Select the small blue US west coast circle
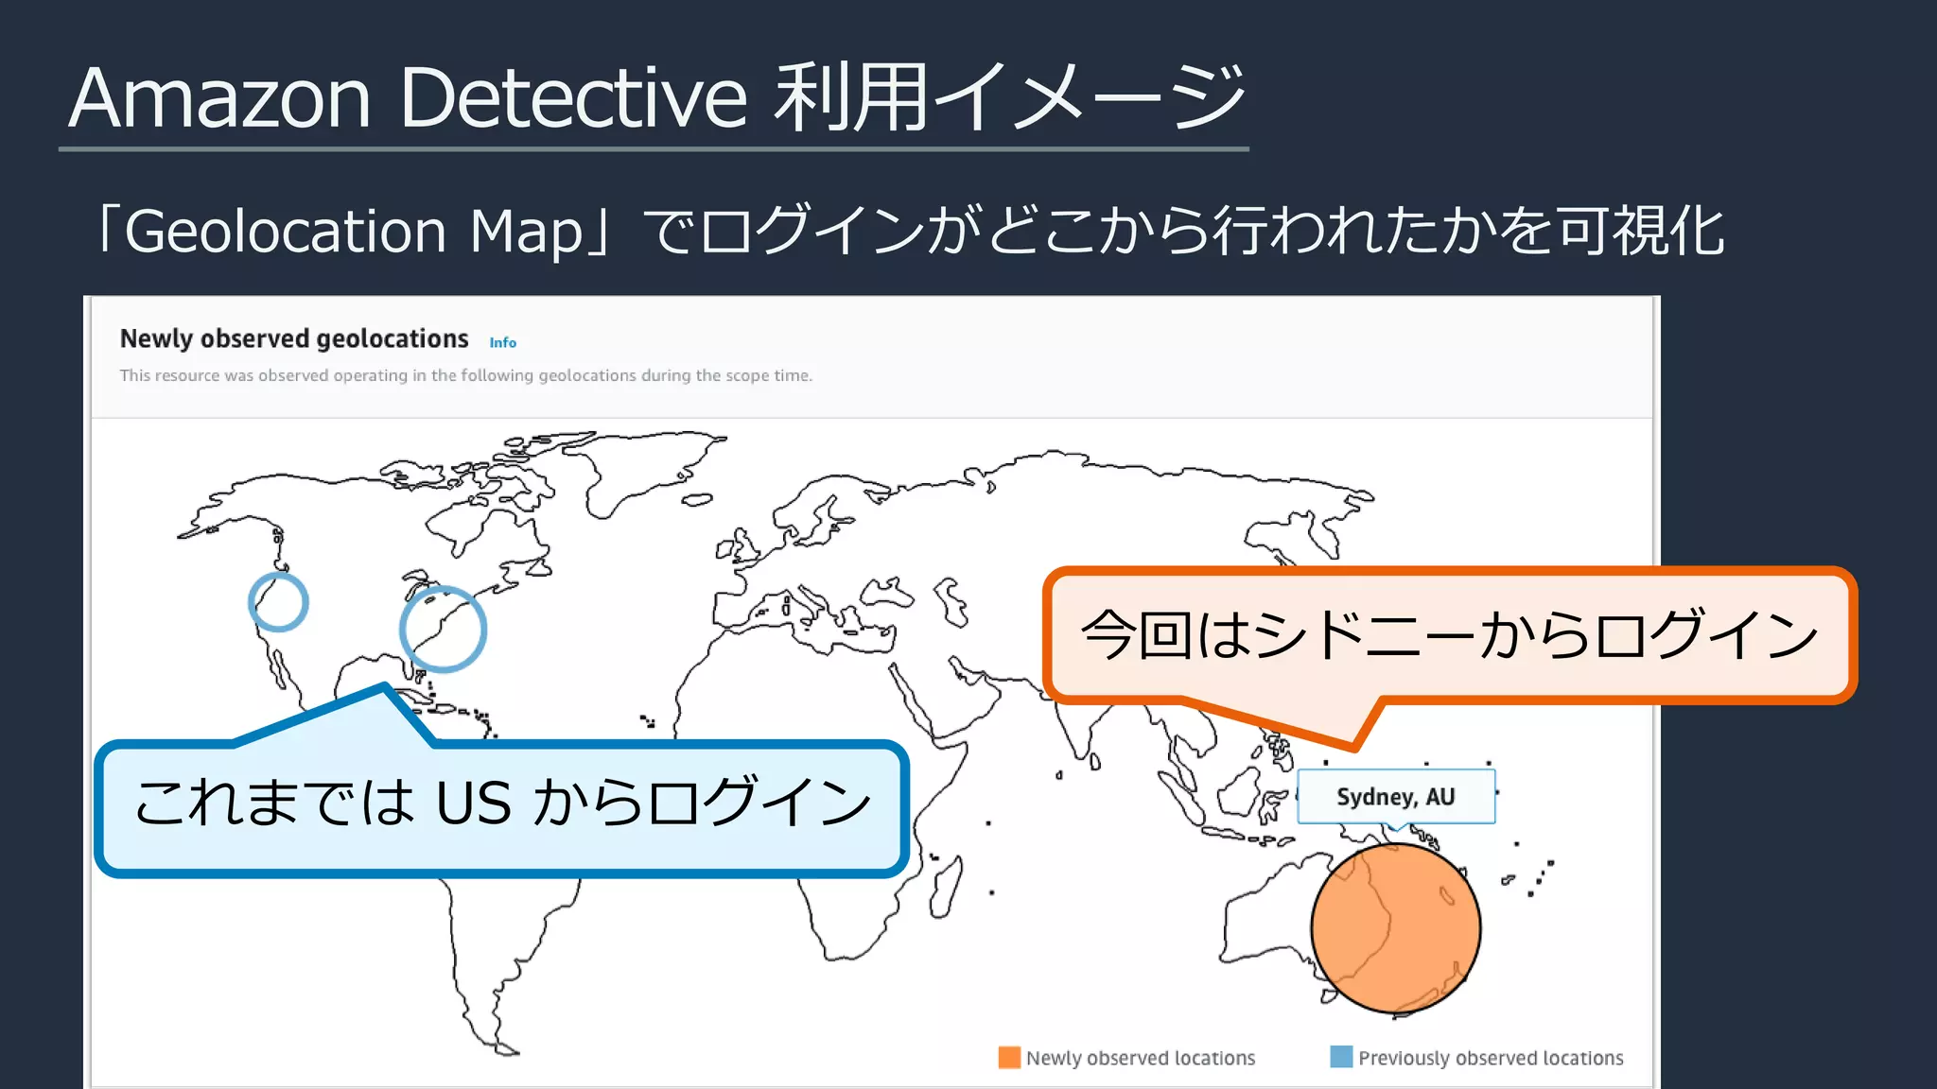Screen dimensions: 1937x1089 (x=278, y=602)
